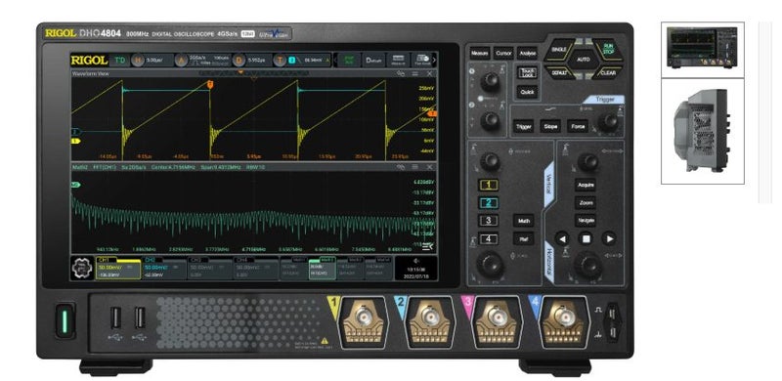Tap the FFT sidebar collapse icon
This screenshot has height=381, width=782.
click(x=427, y=247)
